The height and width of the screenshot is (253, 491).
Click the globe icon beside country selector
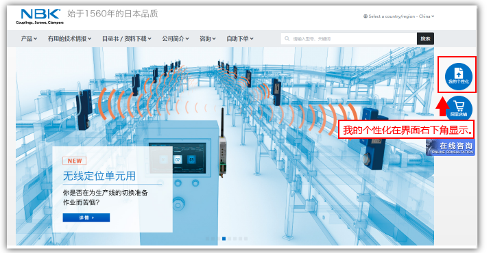click(x=365, y=16)
